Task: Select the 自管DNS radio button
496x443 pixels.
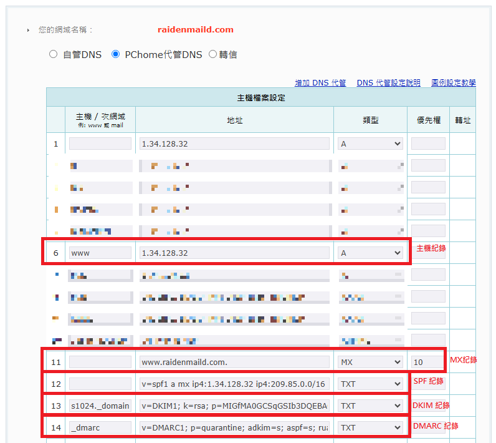Action: pyautogui.click(x=54, y=54)
